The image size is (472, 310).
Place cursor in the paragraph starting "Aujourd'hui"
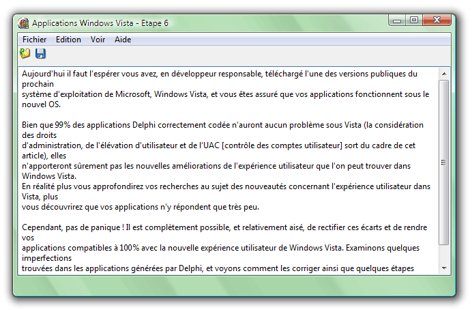tap(205, 74)
